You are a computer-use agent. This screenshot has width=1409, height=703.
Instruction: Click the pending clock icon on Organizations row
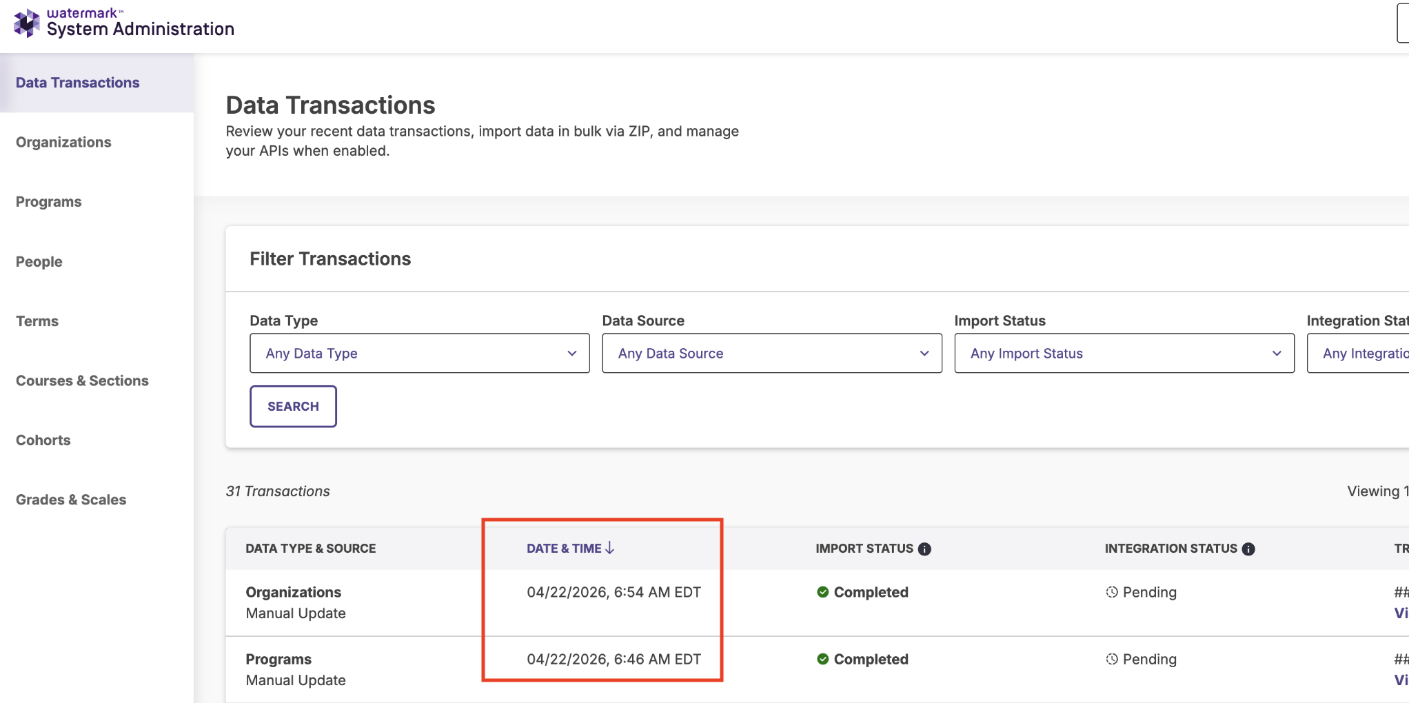click(1112, 592)
